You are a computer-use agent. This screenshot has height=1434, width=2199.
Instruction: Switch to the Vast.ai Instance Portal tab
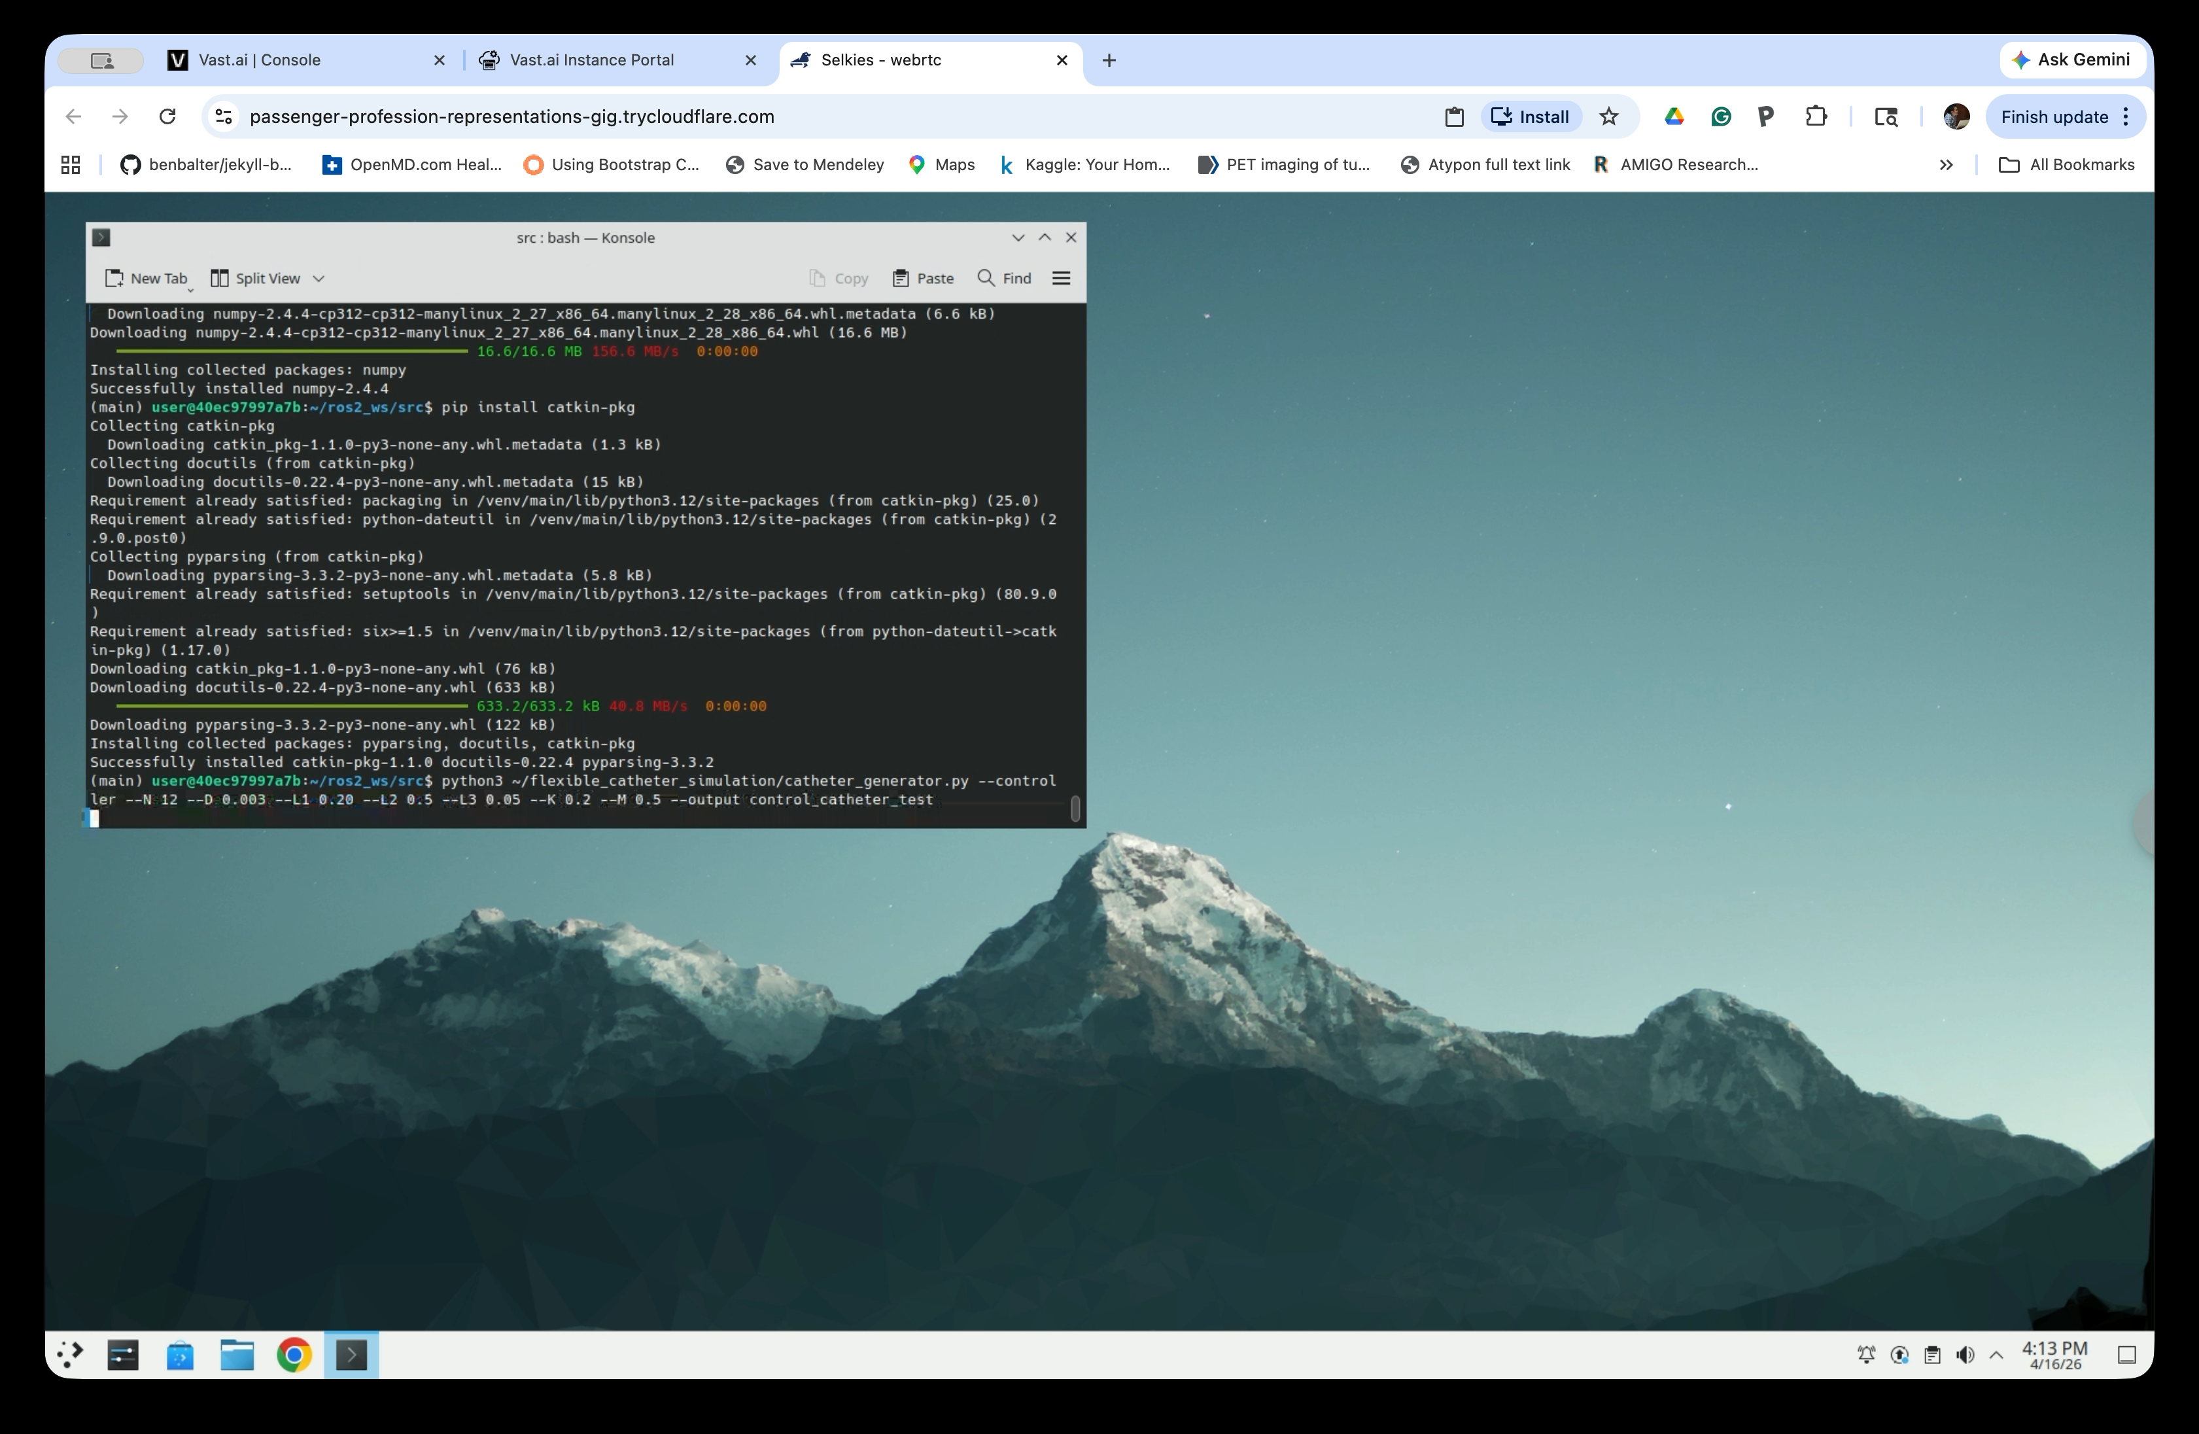pyautogui.click(x=592, y=59)
